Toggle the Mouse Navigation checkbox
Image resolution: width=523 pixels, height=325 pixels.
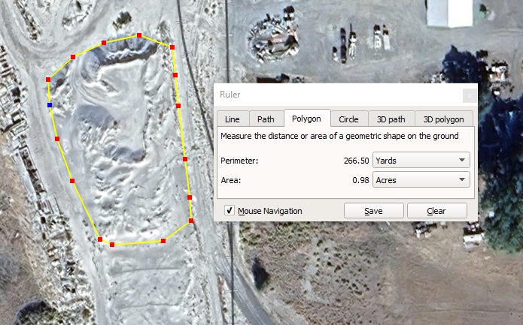click(x=230, y=211)
